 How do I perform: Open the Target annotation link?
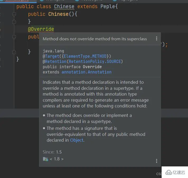pyautogui.click(x=52, y=56)
